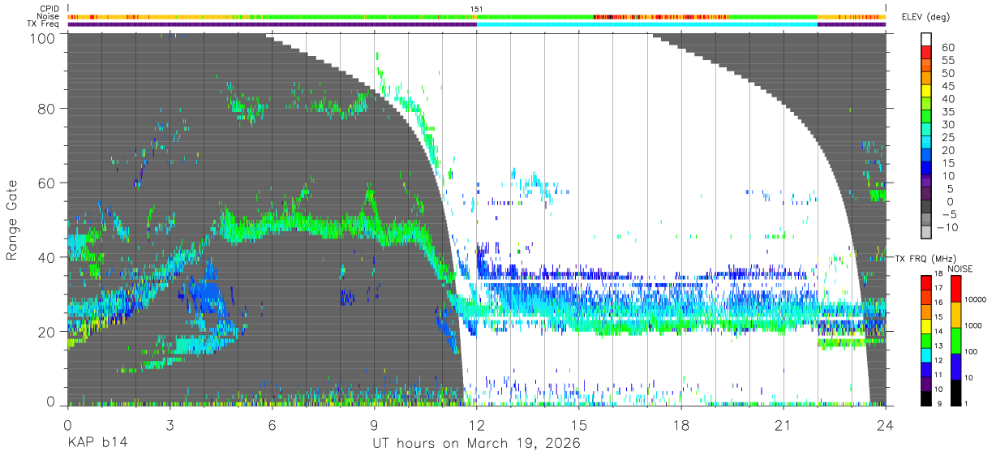Click the 'TX FRQ (MHz)' legend title
Viewport: 996px width, 460px height.
tap(926, 258)
